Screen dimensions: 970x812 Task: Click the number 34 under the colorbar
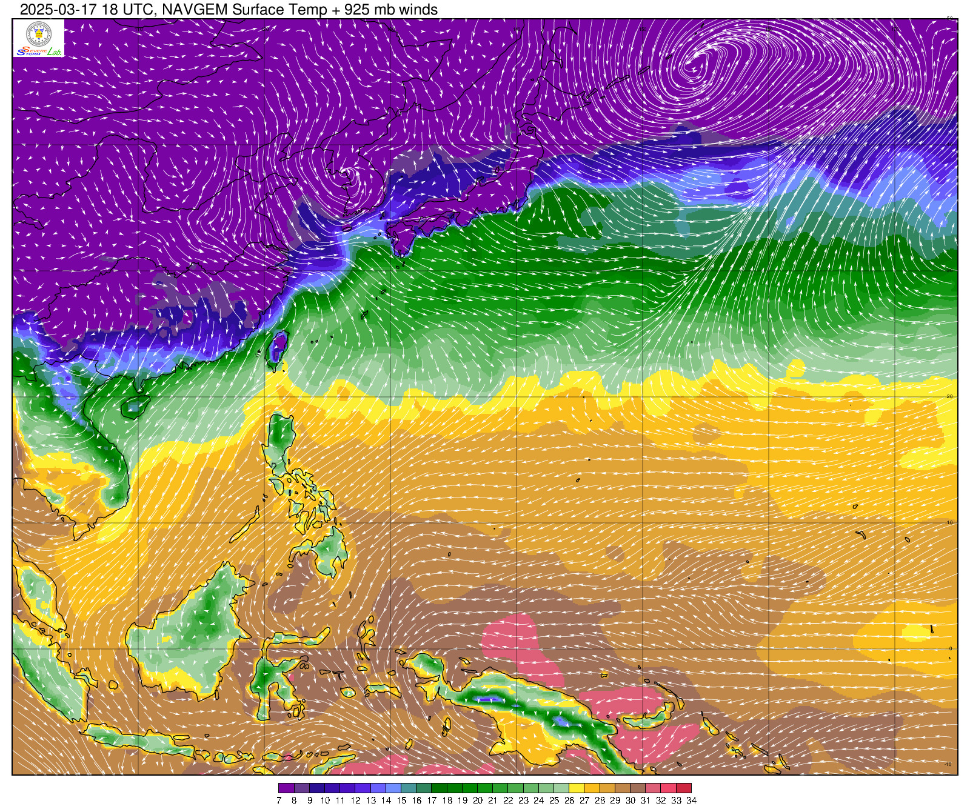click(x=691, y=800)
